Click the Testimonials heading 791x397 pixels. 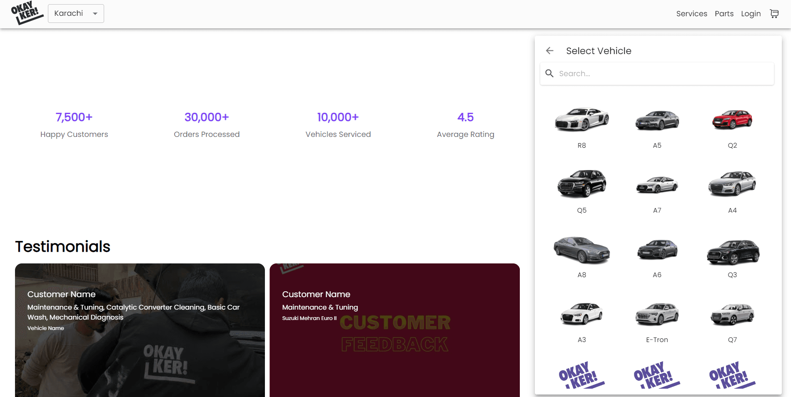tap(62, 246)
